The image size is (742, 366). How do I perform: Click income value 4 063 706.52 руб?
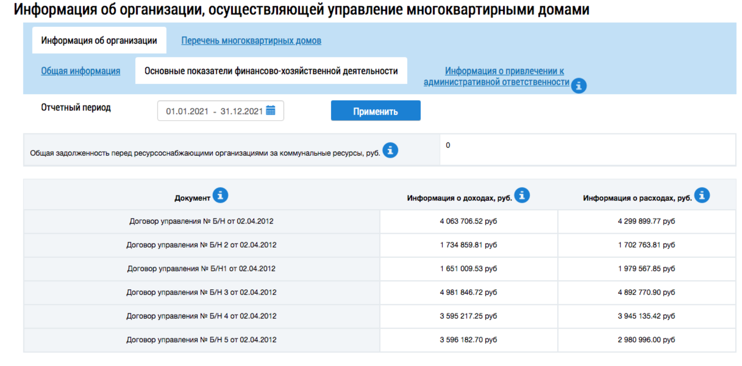click(x=468, y=221)
